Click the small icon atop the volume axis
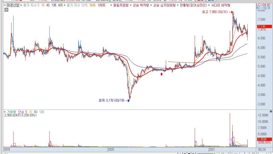This screenshot has height=154, width=273. [271, 111]
